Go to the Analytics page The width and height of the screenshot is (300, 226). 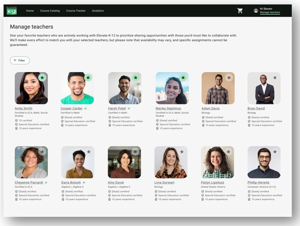pyautogui.click(x=98, y=11)
